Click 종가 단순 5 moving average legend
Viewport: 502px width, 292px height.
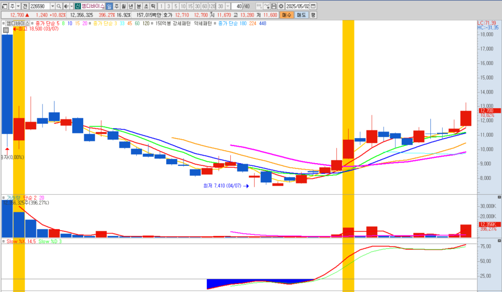click(47, 23)
